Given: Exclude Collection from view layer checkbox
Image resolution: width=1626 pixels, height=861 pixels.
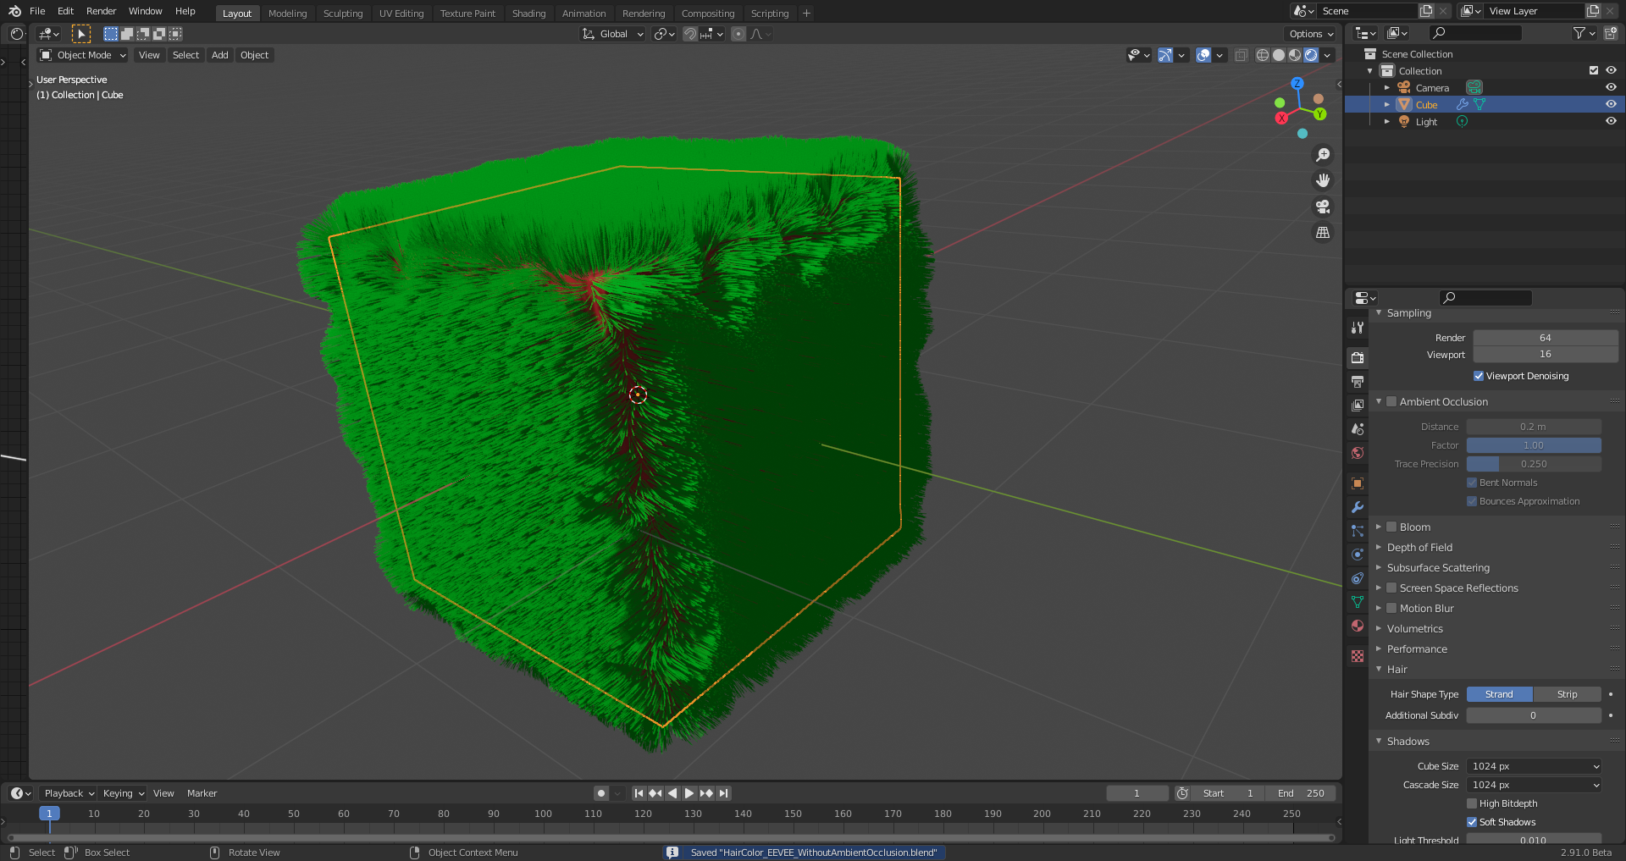Looking at the screenshot, I should (x=1594, y=71).
